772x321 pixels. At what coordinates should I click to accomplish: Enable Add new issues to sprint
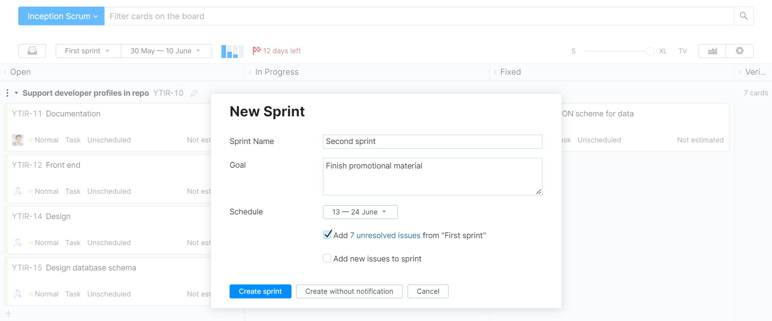coord(327,258)
